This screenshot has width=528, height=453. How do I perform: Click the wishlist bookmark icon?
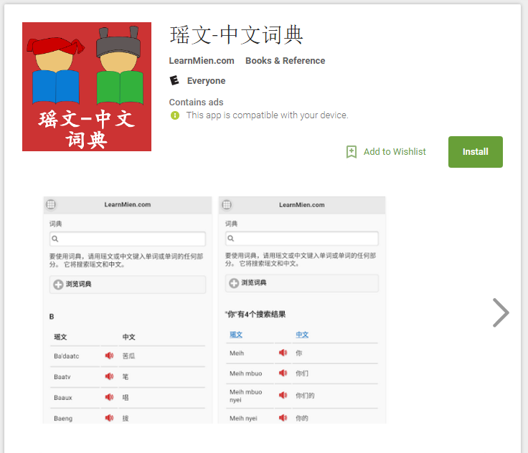352,152
